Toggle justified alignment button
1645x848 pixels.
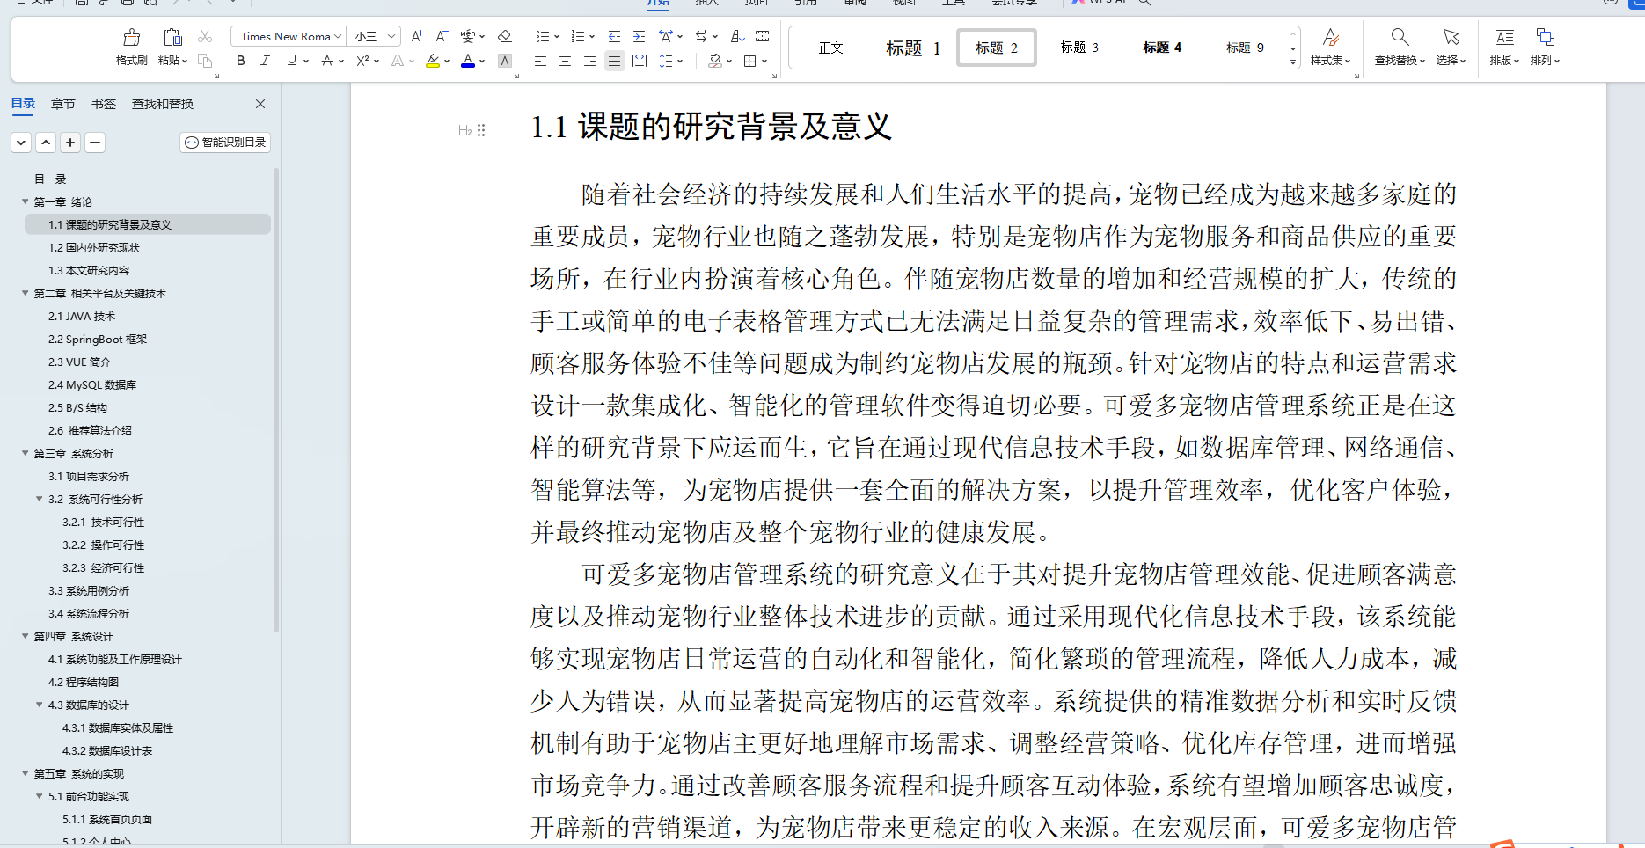(x=614, y=61)
